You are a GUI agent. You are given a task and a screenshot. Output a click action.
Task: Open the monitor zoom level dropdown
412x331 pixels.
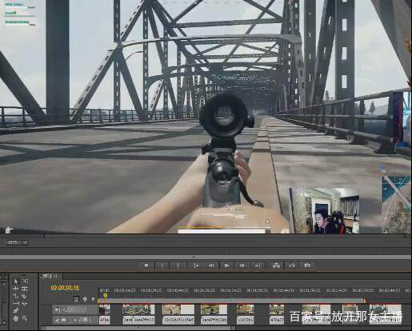[18, 242]
